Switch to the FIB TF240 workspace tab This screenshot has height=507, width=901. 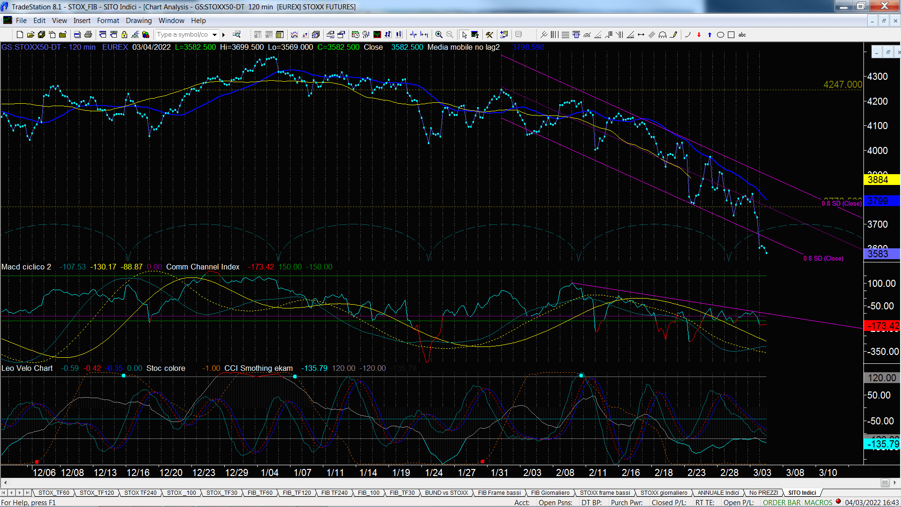click(334, 492)
